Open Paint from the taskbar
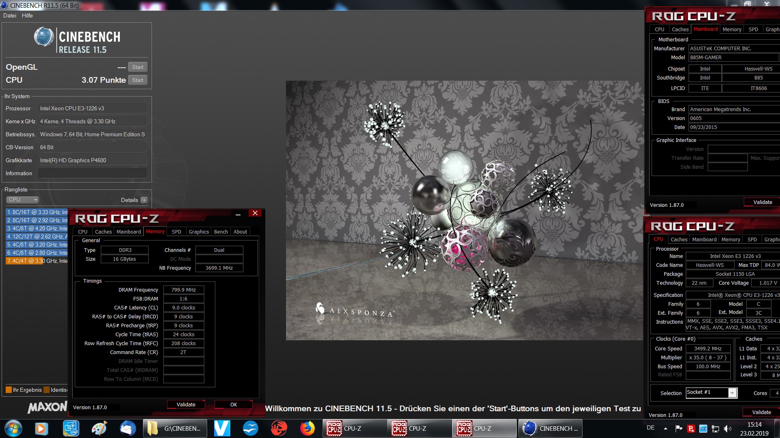This screenshot has height=438, width=780. 99,428
